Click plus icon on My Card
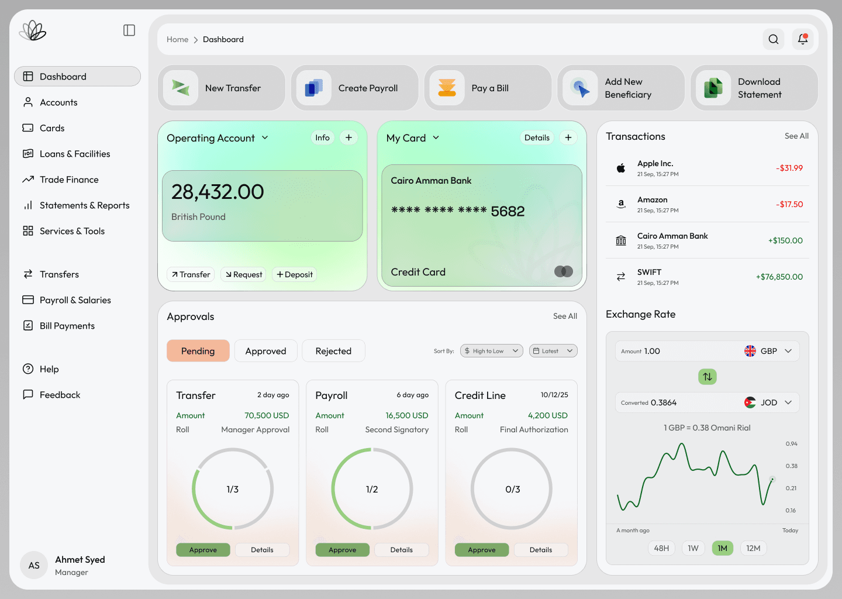This screenshot has height=599, width=842. (568, 137)
